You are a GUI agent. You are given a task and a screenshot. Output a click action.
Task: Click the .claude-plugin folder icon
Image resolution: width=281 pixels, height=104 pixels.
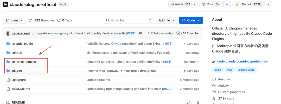coord(8,44)
